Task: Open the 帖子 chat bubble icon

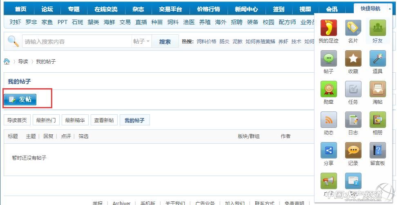Action: pyautogui.click(x=328, y=58)
